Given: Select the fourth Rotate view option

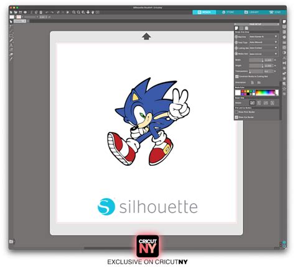Looking at the screenshot, I should [273, 102].
